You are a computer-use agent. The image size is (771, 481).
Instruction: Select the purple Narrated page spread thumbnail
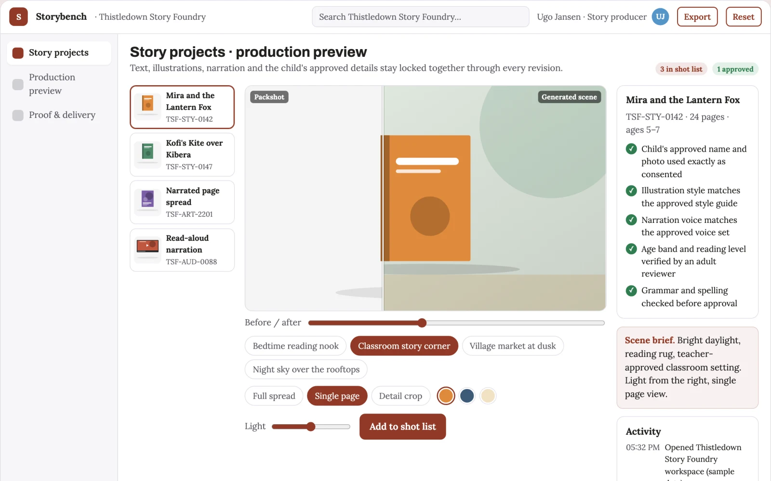pyautogui.click(x=147, y=202)
